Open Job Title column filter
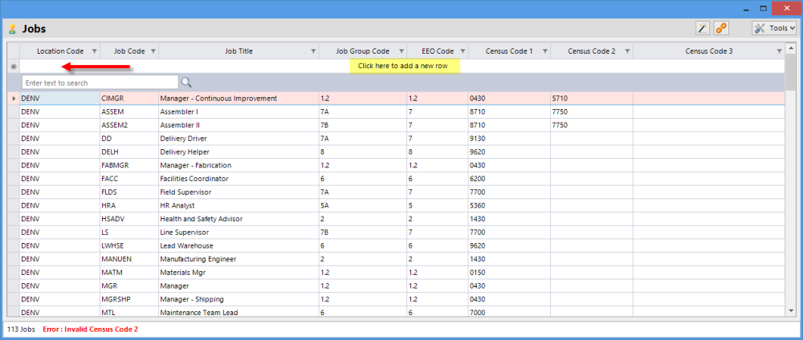Viewport: 803px width, 340px height. (x=313, y=51)
